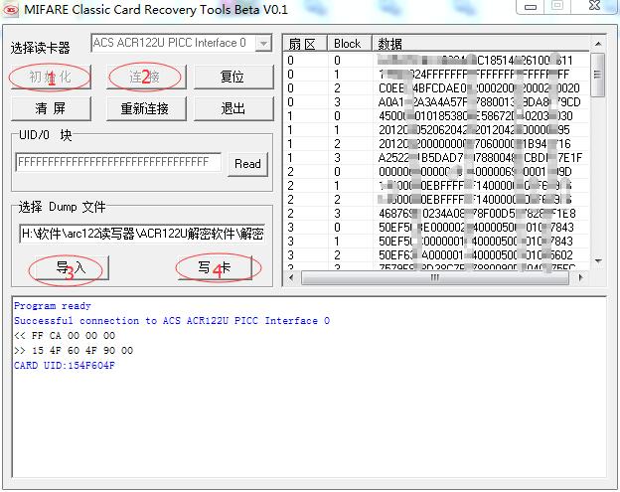Click the Block column header
620x492 pixels.
point(348,44)
